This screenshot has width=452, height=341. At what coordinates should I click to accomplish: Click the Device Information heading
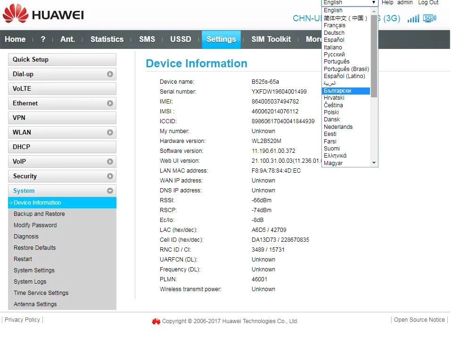pos(197,63)
